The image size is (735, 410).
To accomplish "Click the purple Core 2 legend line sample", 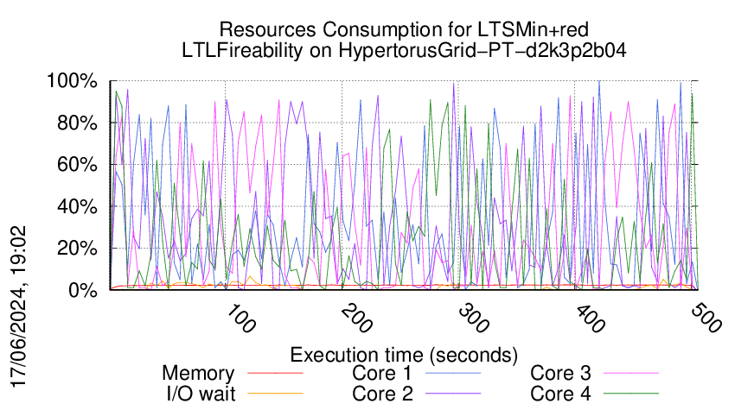I will [x=453, y=394].
